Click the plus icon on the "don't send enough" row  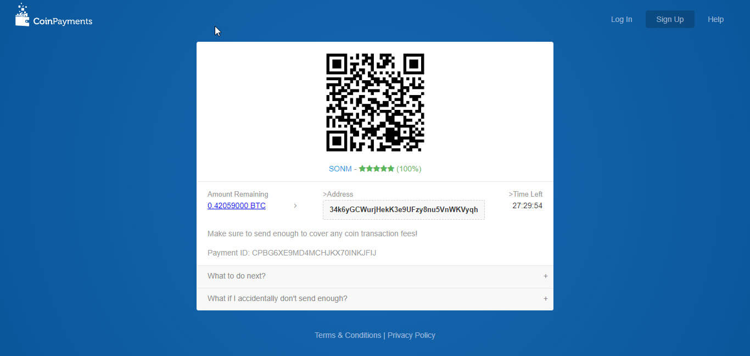(x=545, y=298)
